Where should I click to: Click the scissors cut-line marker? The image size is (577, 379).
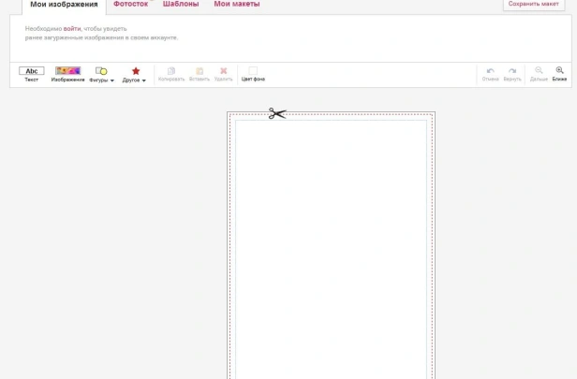tap(276, 113)
